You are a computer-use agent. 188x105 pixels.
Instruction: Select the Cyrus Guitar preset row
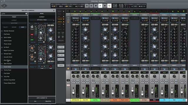pyautogui.click(x=14, y=67)
